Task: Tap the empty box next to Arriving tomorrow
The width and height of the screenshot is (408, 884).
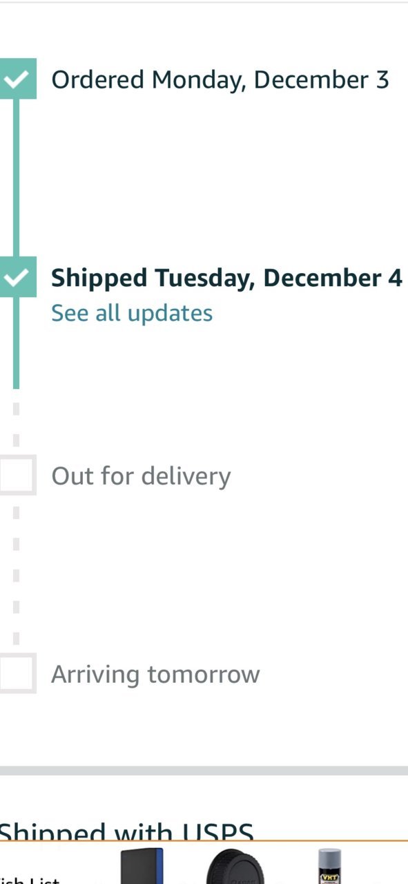Action: (x=17, y=674)
